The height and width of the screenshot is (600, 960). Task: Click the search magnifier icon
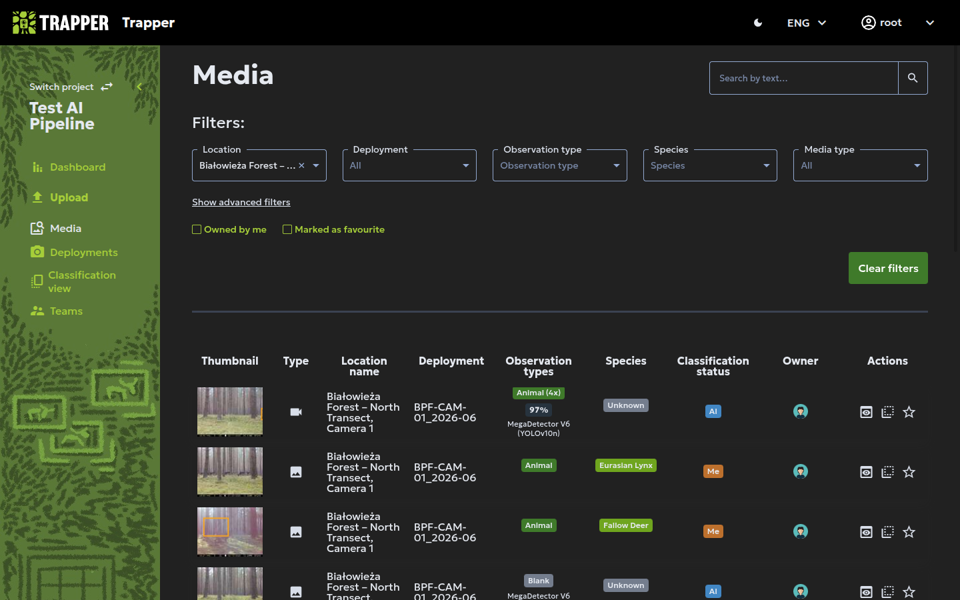click(x=913, y=78)
